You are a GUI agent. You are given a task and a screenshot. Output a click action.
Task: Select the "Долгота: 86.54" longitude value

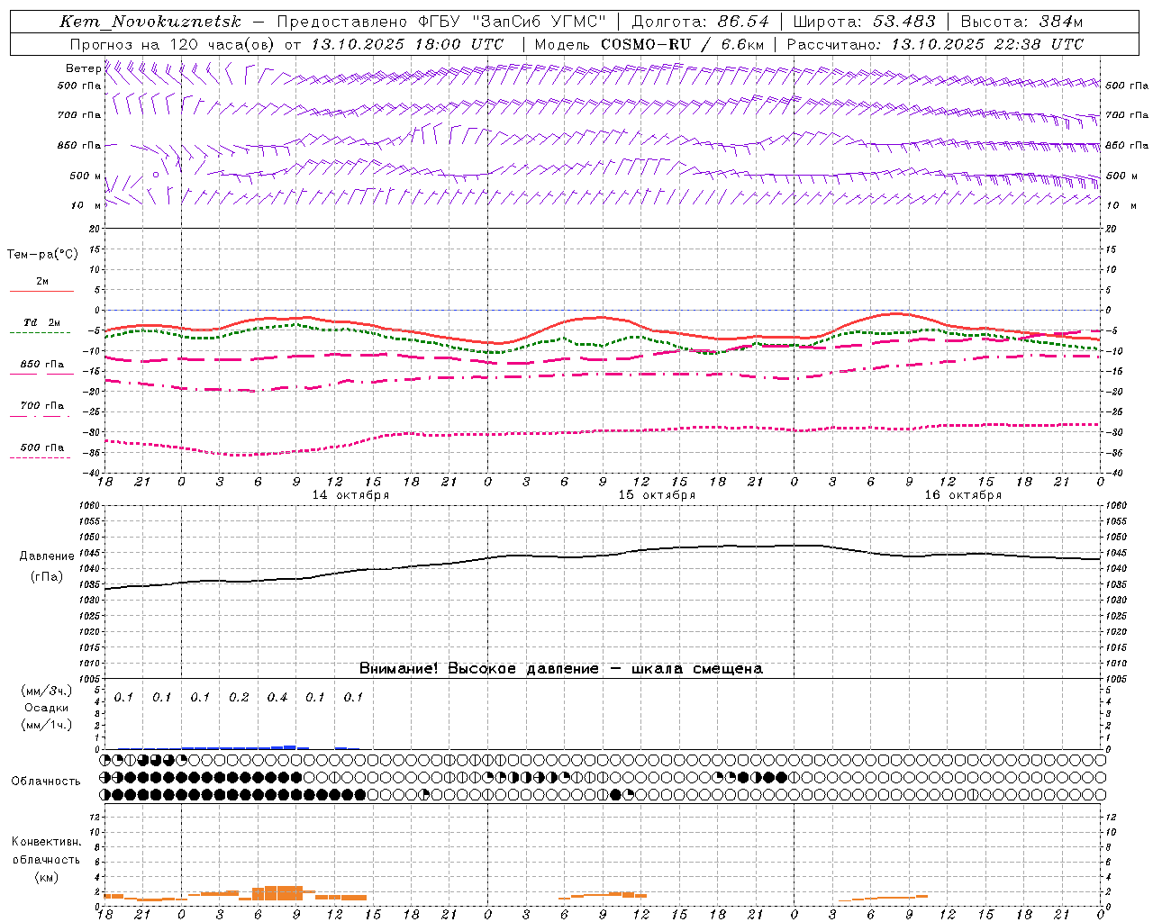point(701,22)
